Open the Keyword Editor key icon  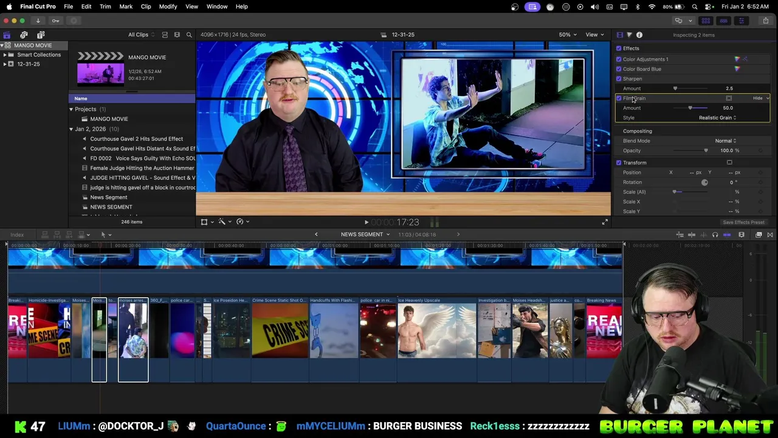coord(55,21)
